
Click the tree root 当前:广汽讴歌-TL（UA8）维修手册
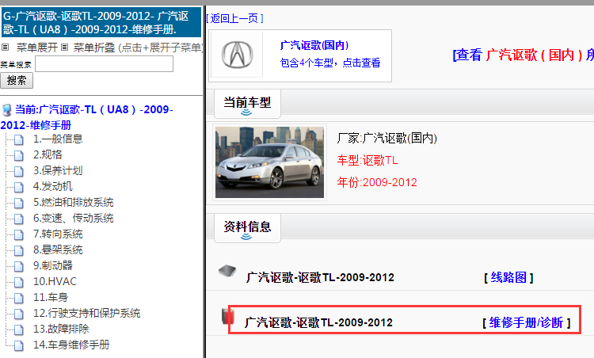(x=87, y=117)
